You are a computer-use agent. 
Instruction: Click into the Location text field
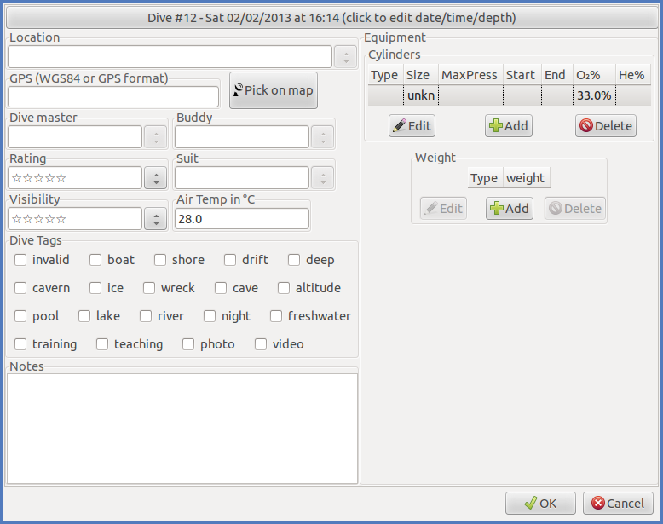[x=170, y=57]
